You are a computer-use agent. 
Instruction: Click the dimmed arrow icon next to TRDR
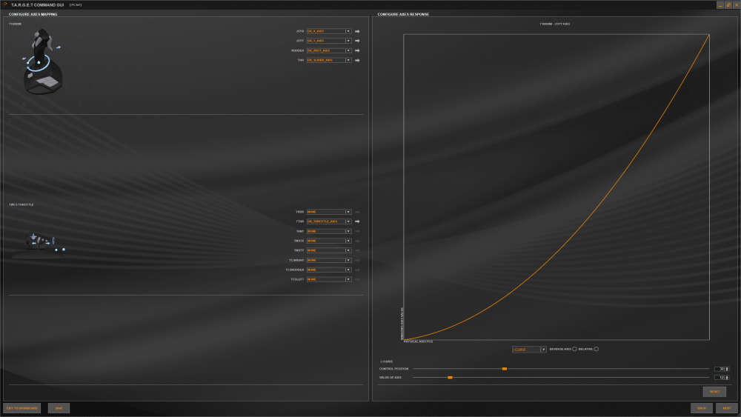357,212
